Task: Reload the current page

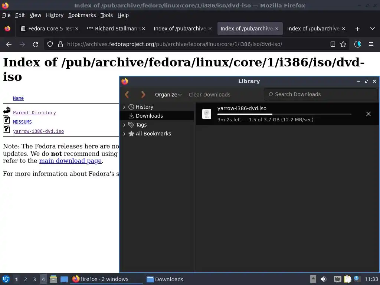Action: (36, 45)
